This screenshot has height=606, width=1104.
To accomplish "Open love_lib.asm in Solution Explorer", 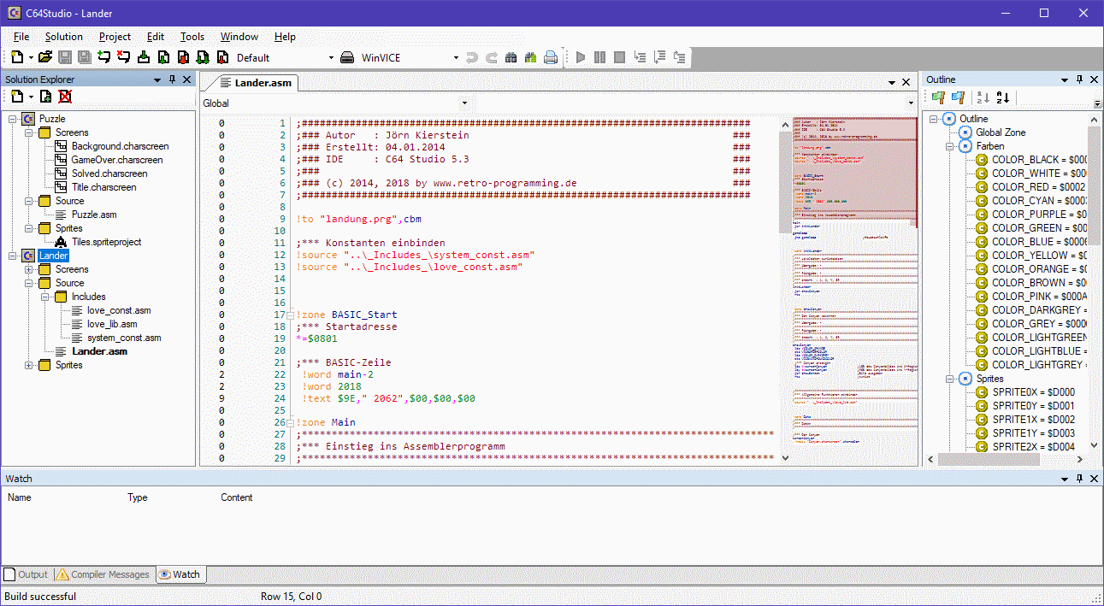I will [111, 324].
